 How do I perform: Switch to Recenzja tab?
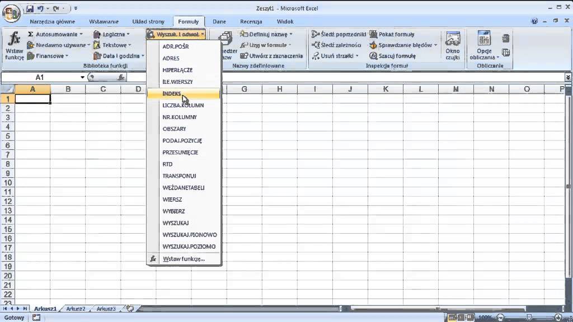click(251, 22)
